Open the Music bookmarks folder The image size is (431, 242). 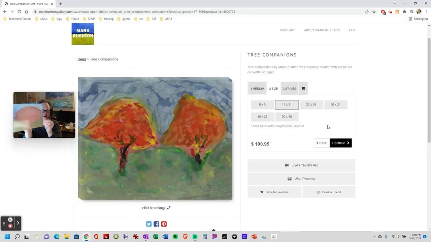41,19
